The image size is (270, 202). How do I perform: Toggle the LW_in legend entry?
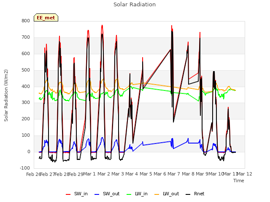point(137,194)
